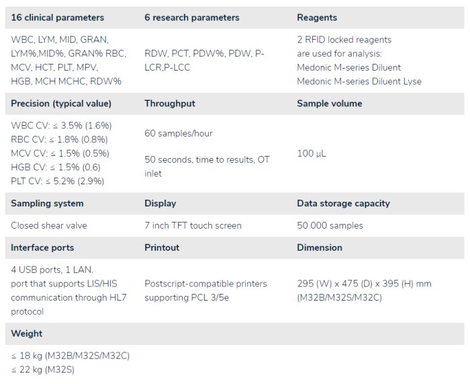The image size is (470, 384).
Task: Click the "Sampling system" heading
Action: [47, 203]
